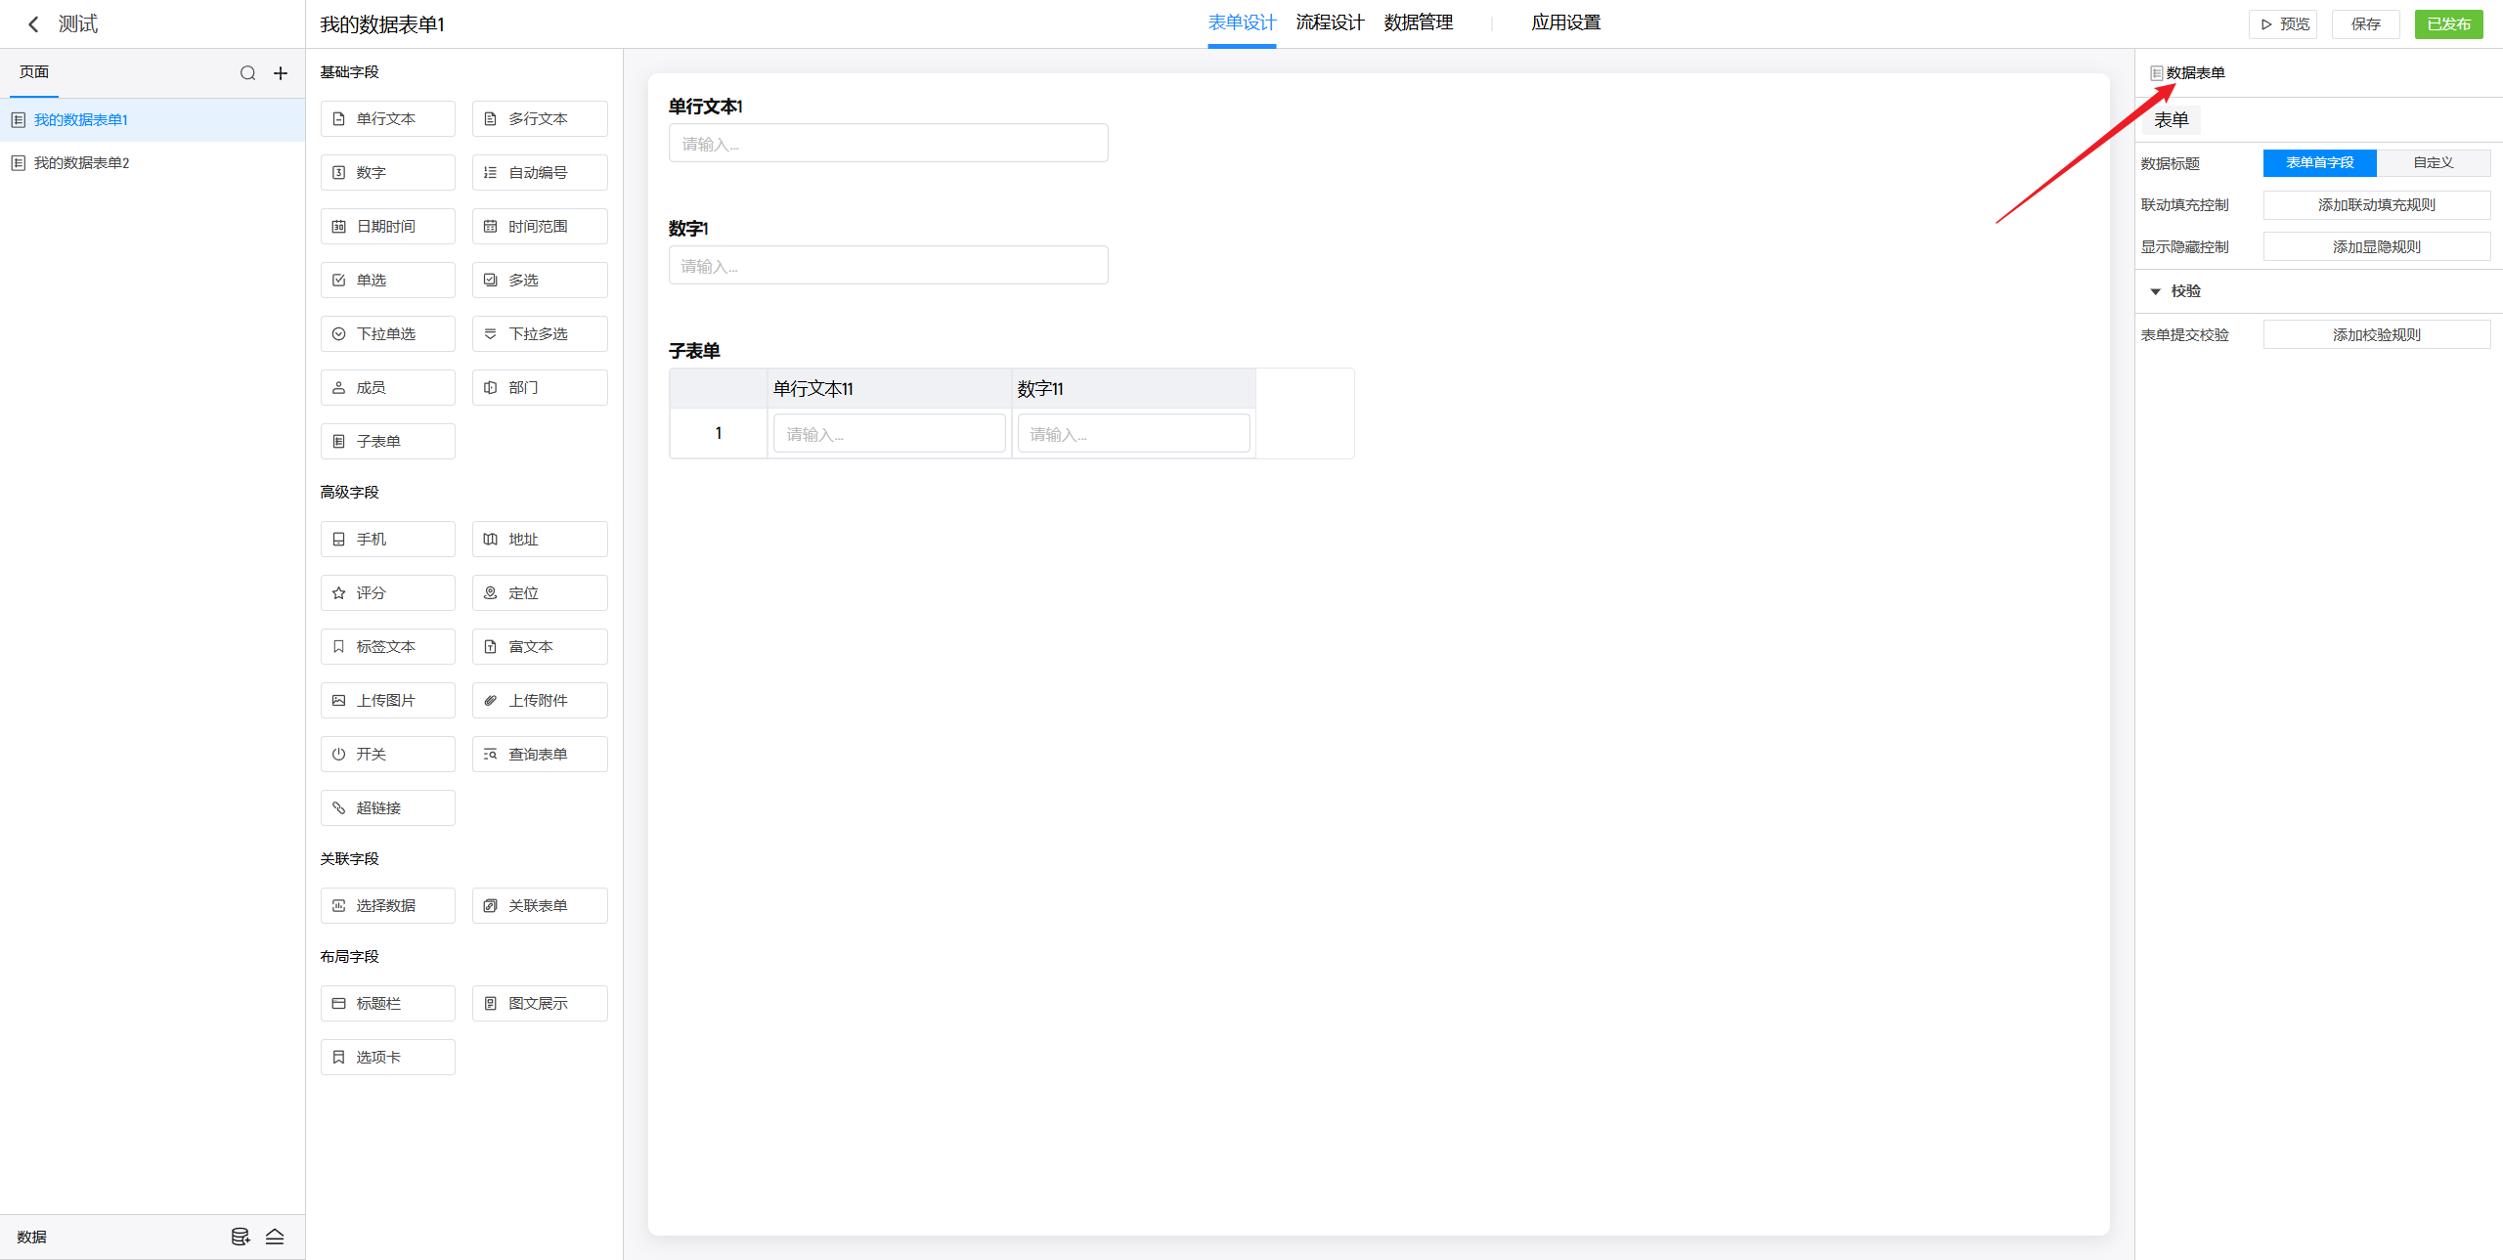
Task: Pick the 上传附件 paperclip field
Action: pyautogui.click(x=539, y=701)
